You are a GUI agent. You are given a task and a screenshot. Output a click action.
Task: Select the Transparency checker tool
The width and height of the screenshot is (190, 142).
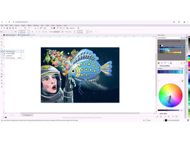click(2, 77)
